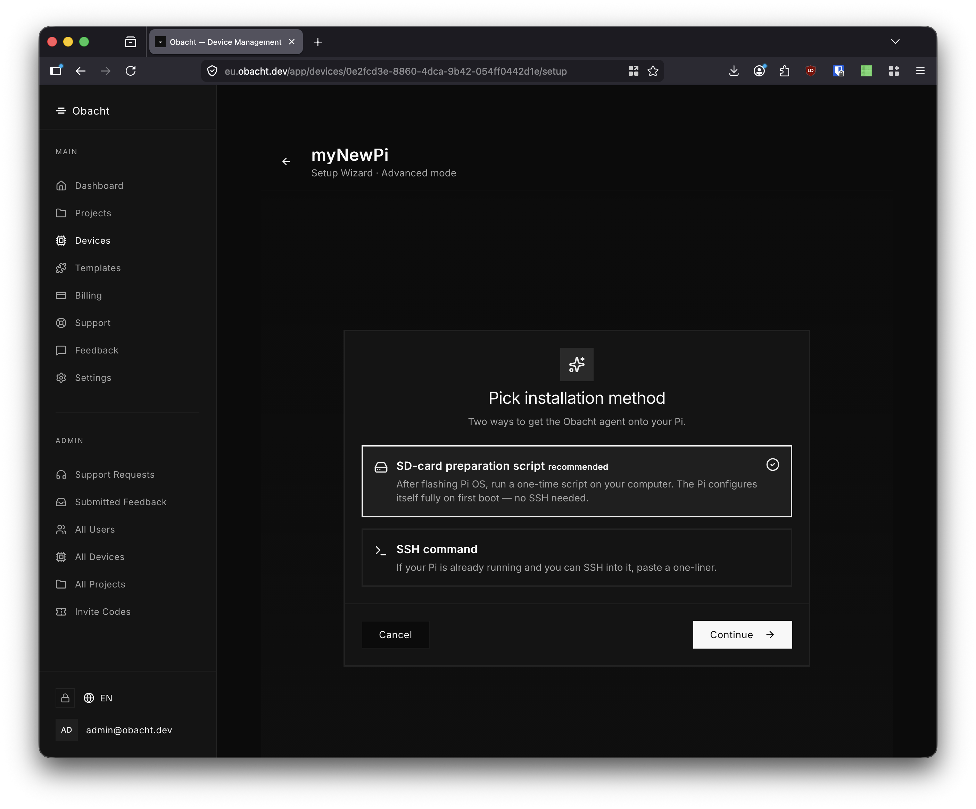Select the SD-card preparation script option
Viewport: 976px width, 809px height.
pyautogui.click(x=576, y=481)
